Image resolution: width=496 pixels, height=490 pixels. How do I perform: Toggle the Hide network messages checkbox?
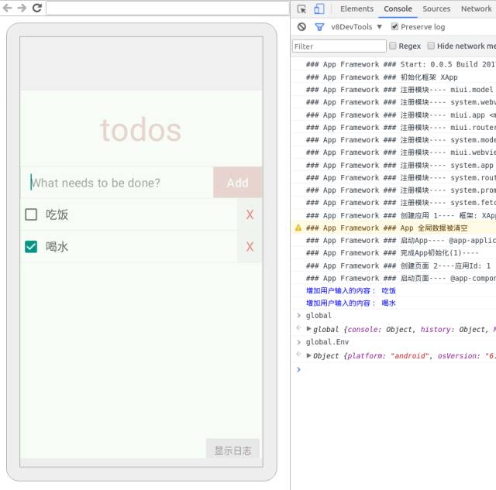pyautogui.click(x=431, y=46)
